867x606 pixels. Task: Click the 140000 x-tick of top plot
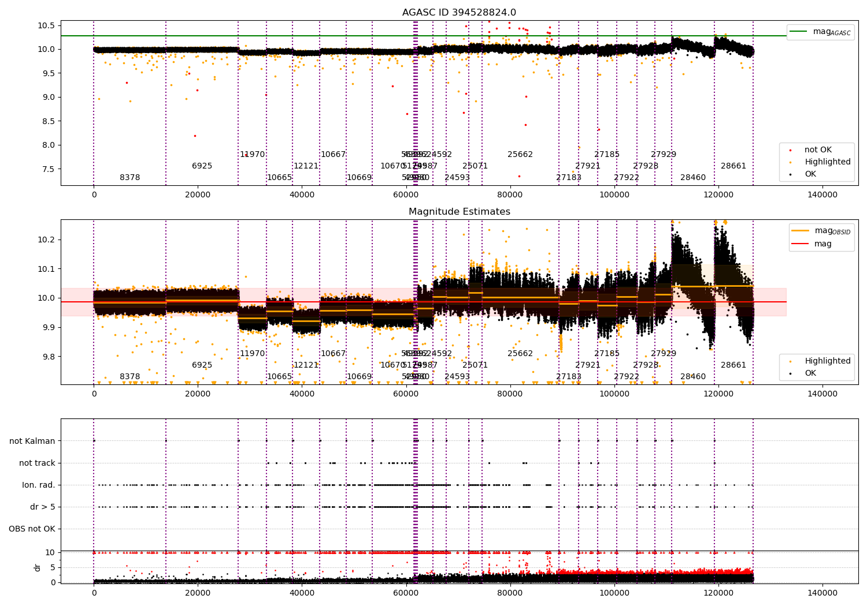pos(822,195)
